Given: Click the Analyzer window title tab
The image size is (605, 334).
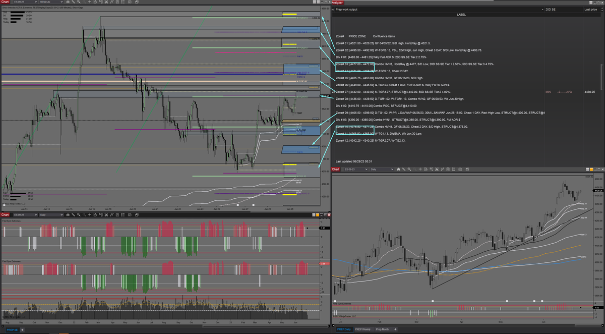Looking at the screenshot, I should click(x=337, y=3).
